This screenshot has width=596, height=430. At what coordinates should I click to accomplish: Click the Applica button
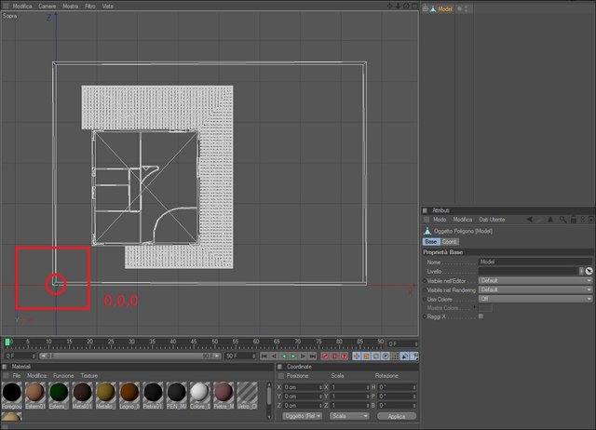pyautogui.click(x=396, y=416)
